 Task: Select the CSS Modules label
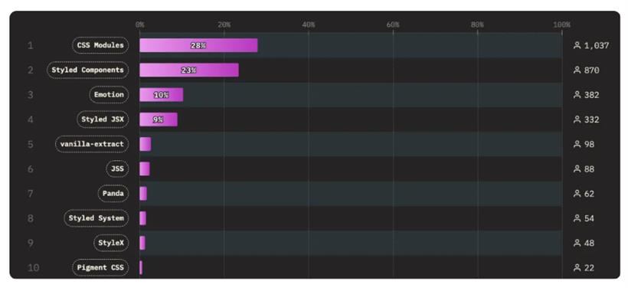pyautogui.click(x=100, y=45)
